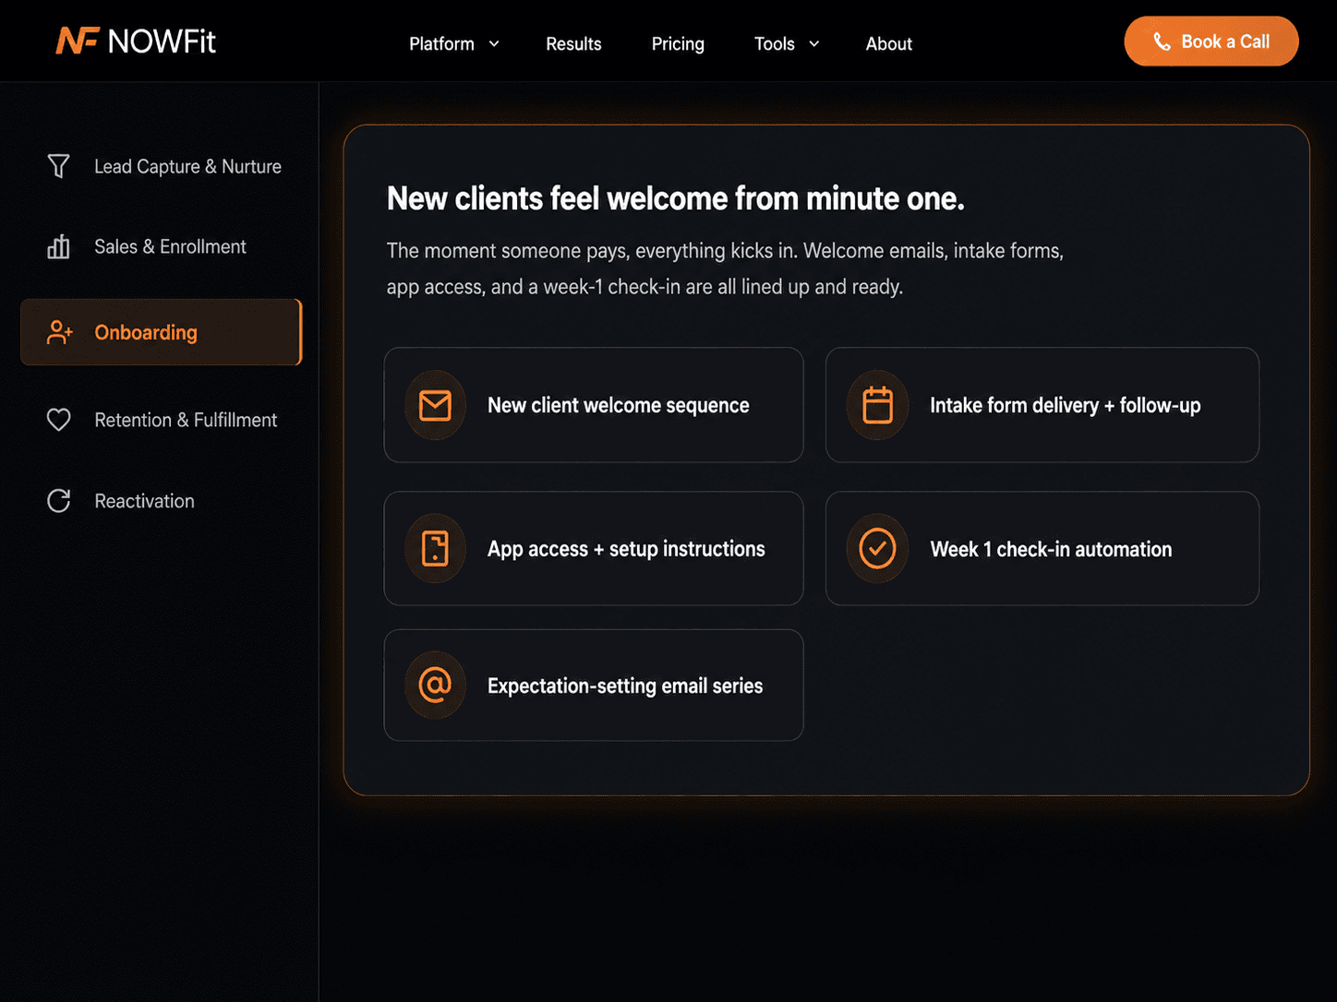
Task: Click the Book a Call button
Action: 1211,42
